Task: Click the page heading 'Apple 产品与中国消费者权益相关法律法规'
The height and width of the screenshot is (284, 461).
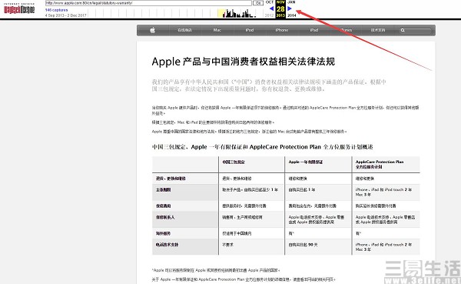Action: [243, 62]
